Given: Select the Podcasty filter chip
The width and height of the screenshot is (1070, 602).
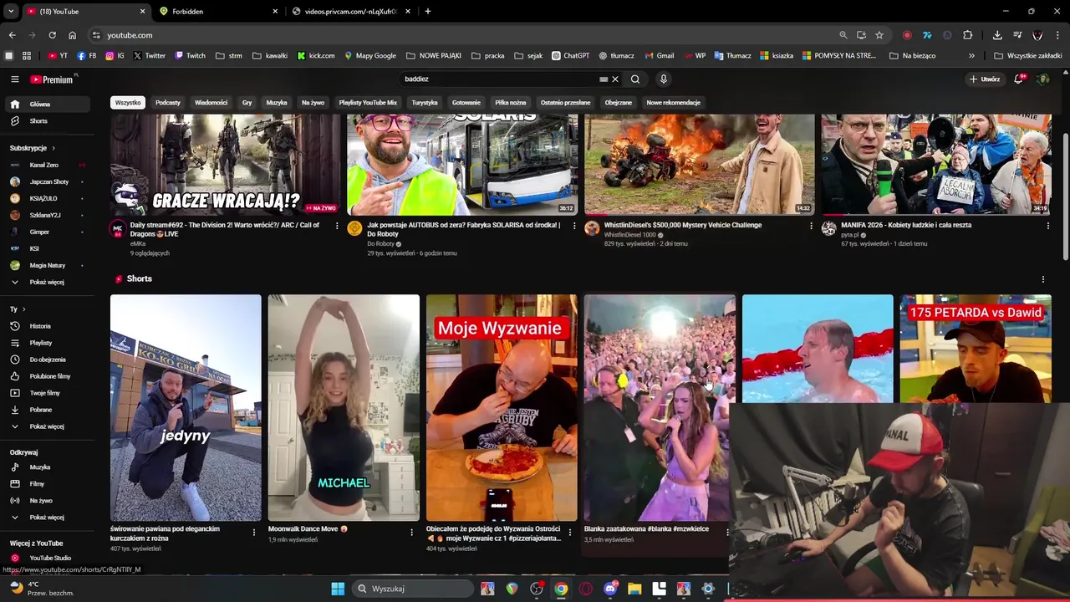Looking at the screenshot, I should click(167, 103).
